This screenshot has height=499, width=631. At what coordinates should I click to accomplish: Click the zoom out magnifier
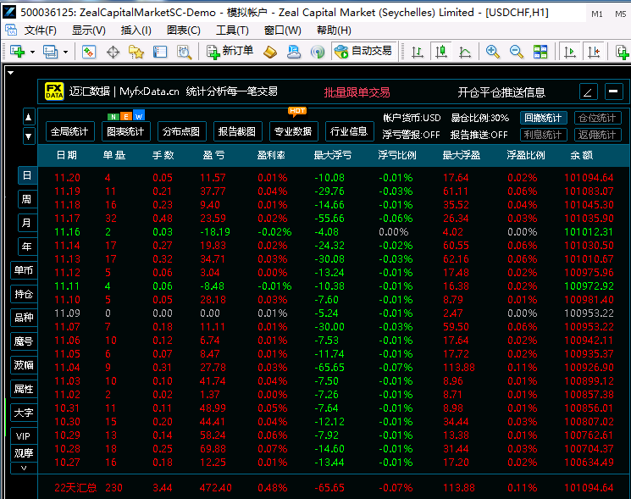click(x=517, y=52)
